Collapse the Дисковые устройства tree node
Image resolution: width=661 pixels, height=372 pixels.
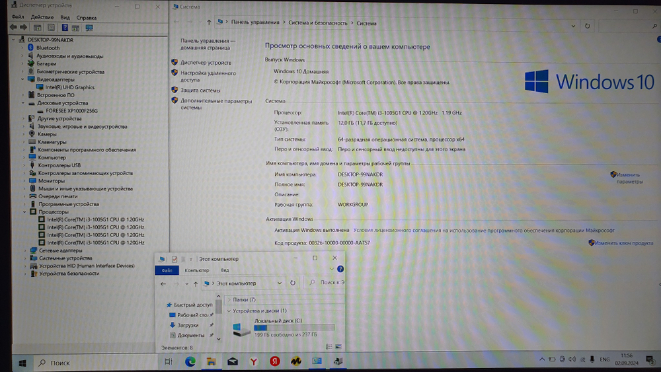click(x=22, y=103)
